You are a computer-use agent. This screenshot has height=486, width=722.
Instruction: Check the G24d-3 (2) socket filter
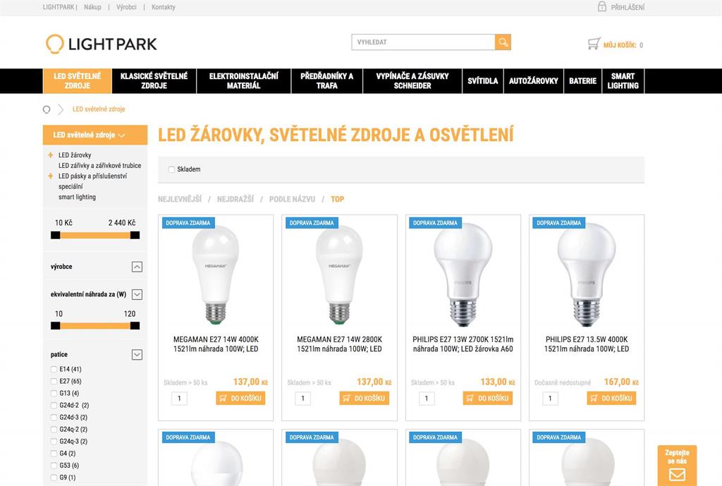pos(54,417)
